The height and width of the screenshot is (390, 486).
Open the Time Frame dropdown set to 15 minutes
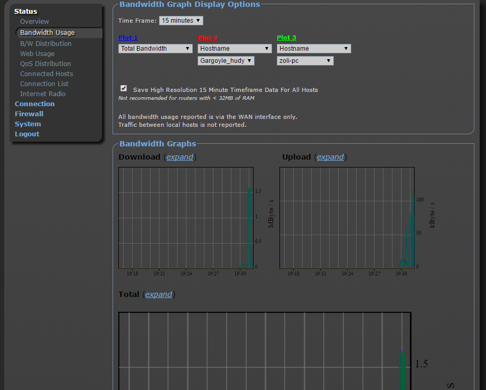coord(181,21)
